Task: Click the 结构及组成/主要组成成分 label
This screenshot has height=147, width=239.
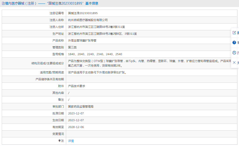Action: click(47, 63)
